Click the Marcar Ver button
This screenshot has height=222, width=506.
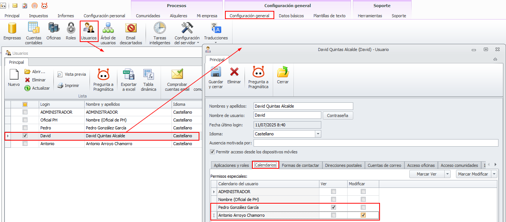coord(427,174)
